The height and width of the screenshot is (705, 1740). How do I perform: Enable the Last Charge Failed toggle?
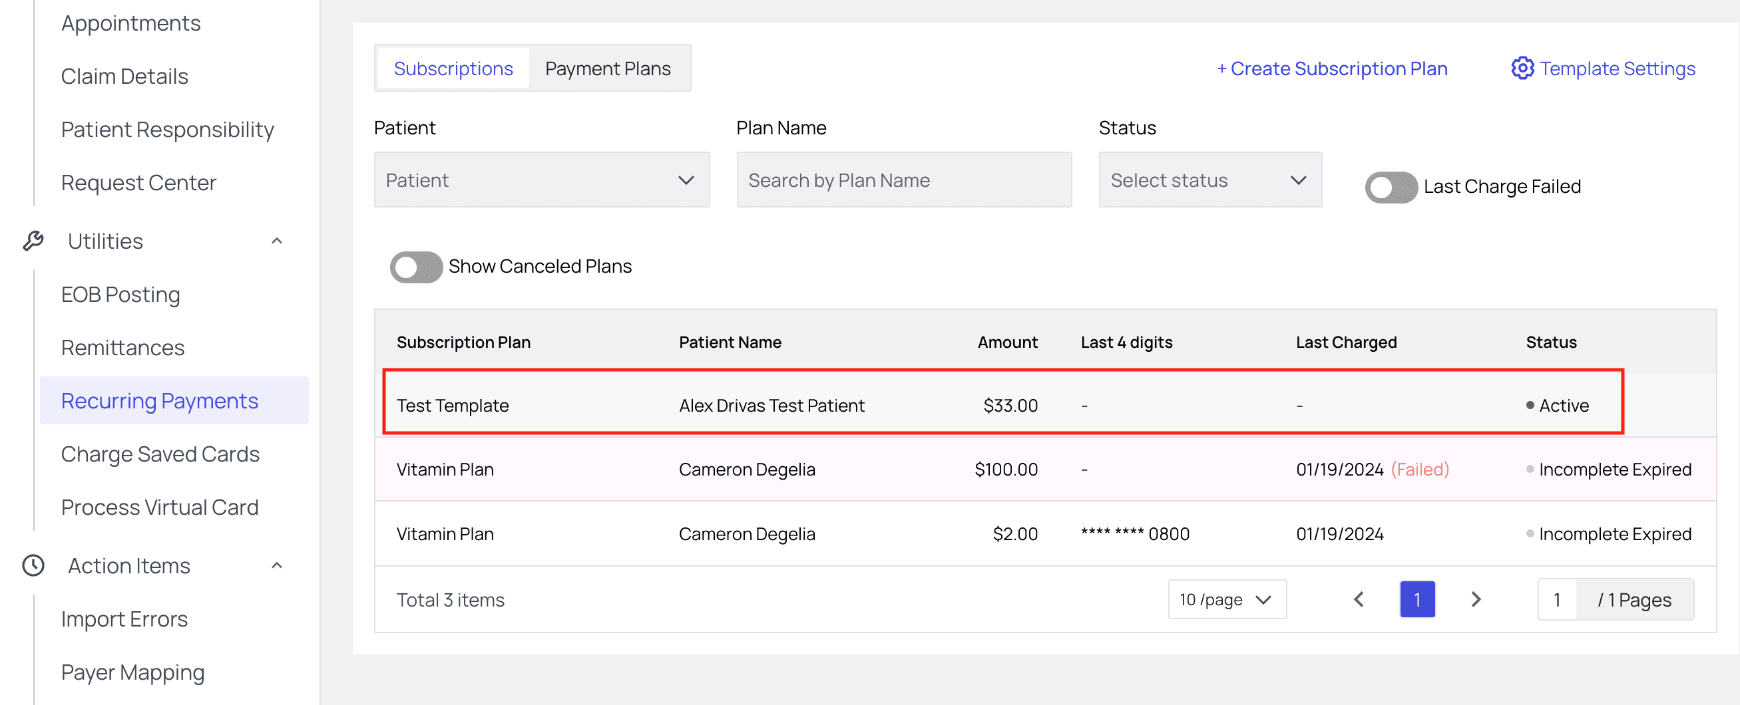[x=1391, y=187]
